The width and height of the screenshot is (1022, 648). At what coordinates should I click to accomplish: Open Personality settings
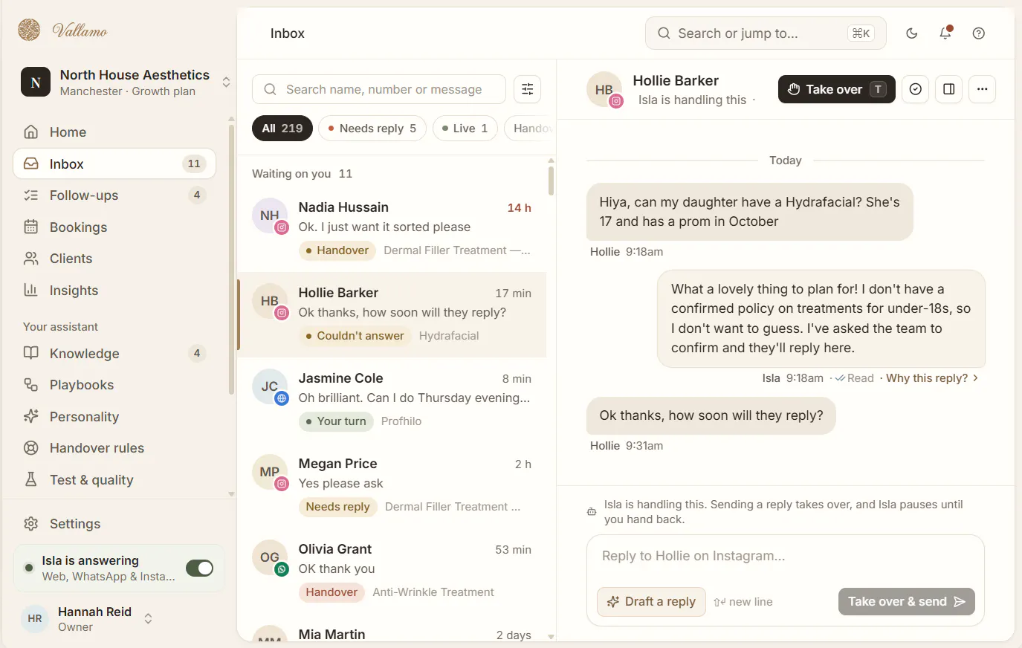pos(114,417)
